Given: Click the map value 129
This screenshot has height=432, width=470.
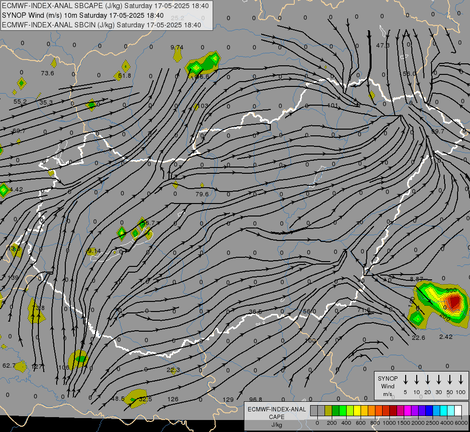Looking at the screenshot, I should tap(228, 400).
